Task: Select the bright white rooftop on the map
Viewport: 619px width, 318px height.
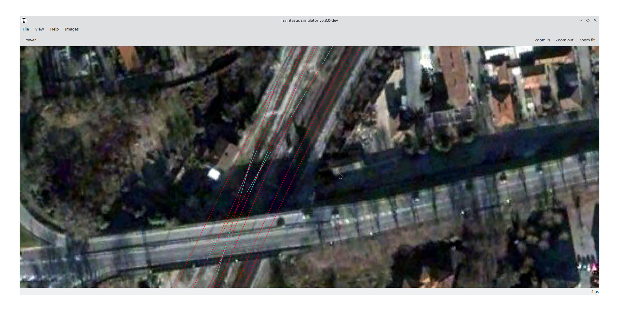Action: click(x=214, y=174)
